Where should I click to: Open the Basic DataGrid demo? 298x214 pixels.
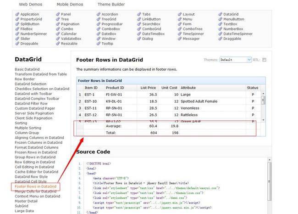[x=27, y=69]
